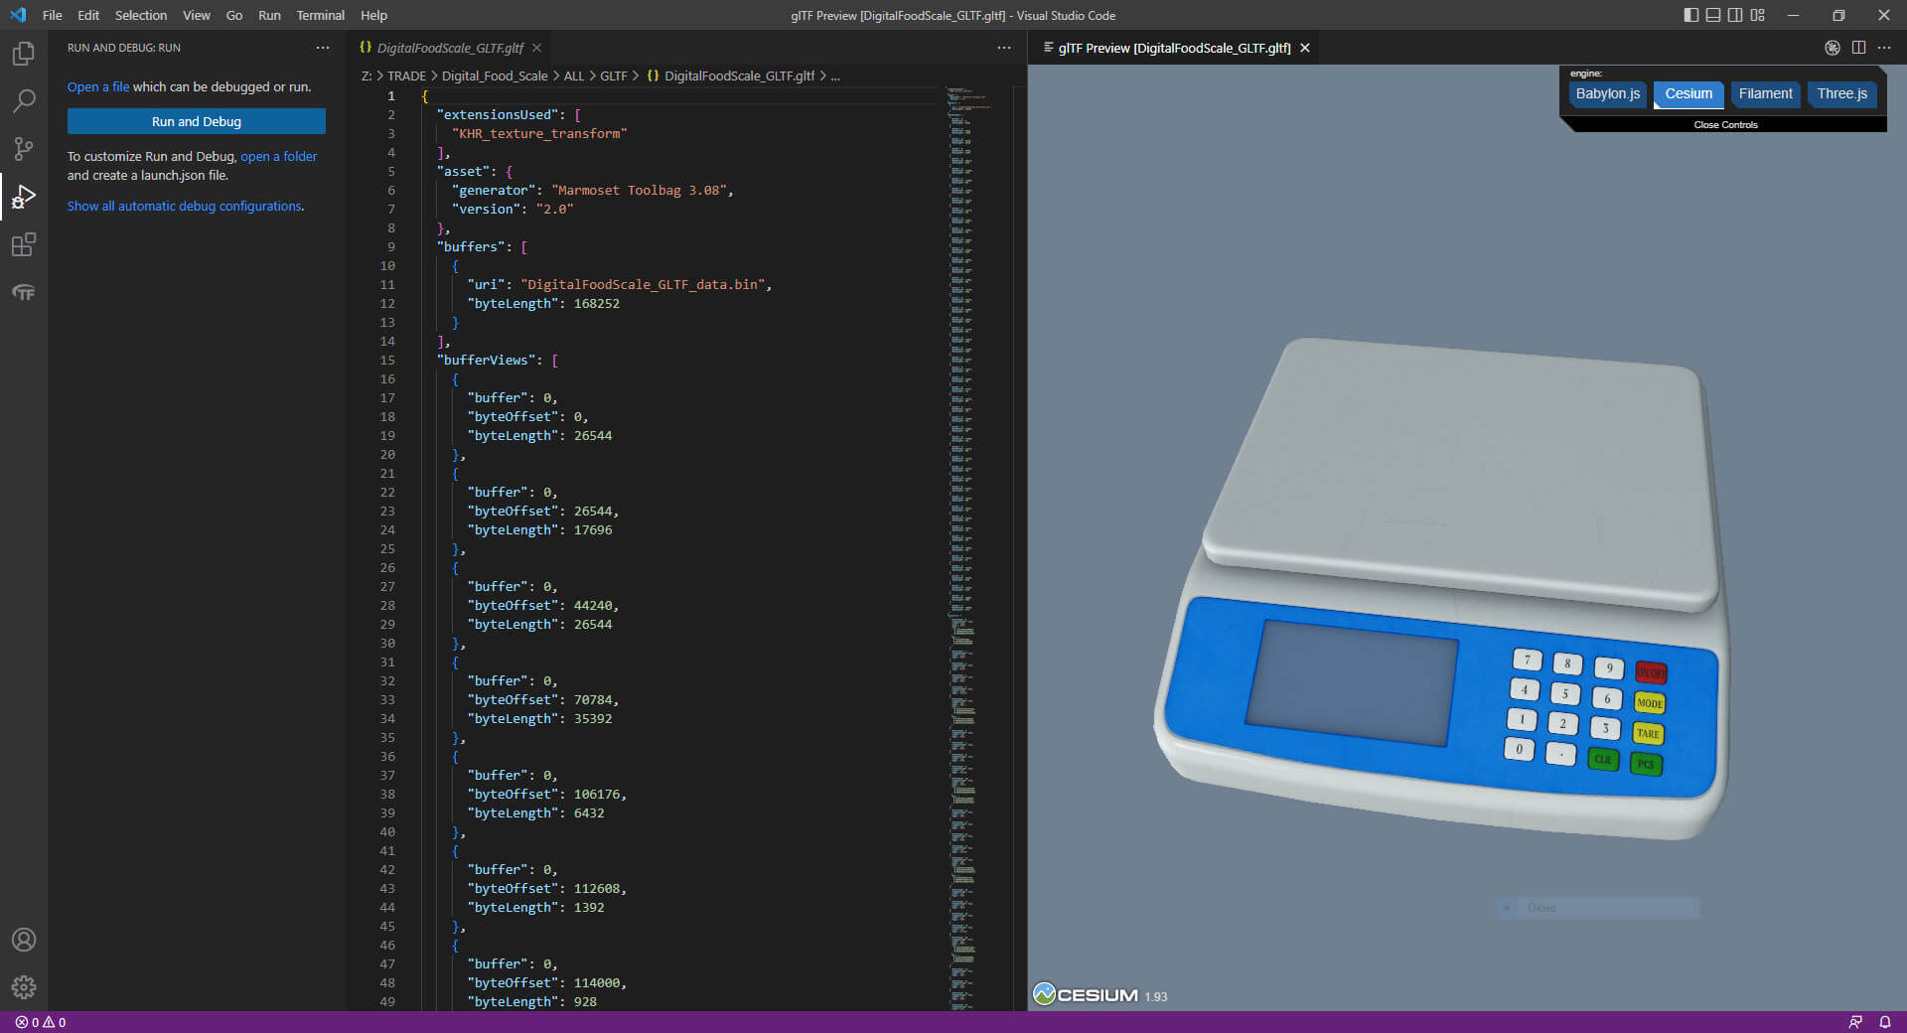Open the Extensions view icon
Image resolution: width=1907 pixels, height=1033 pixels.
24,244
